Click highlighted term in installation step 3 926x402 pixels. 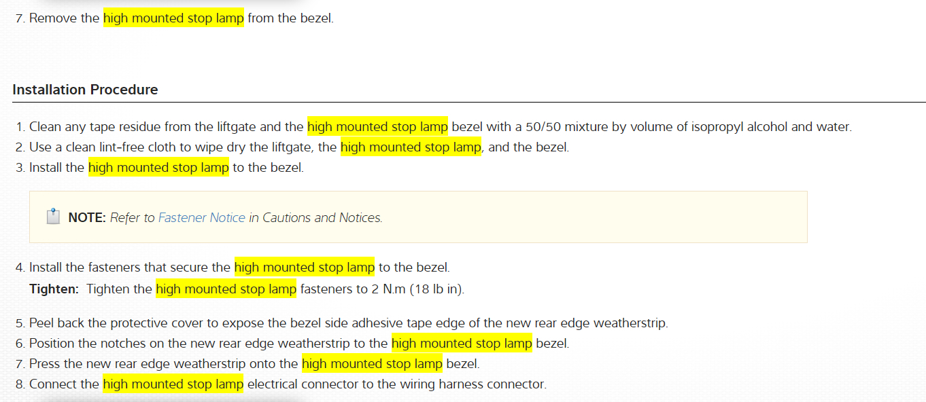pos(158,167)
